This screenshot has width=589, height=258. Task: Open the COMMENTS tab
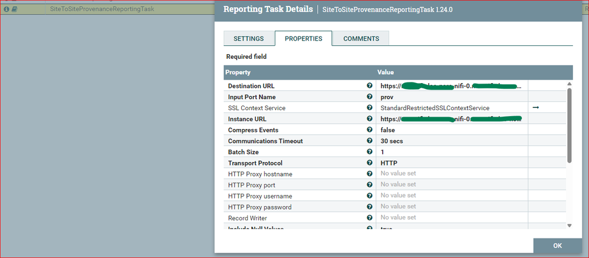361,39
